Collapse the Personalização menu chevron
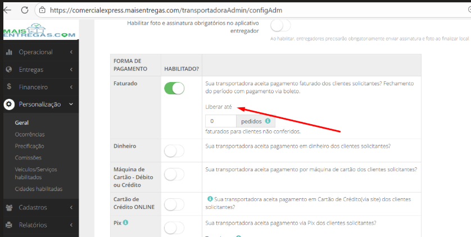This screenshot has width=471, height=237. point(71,104)
